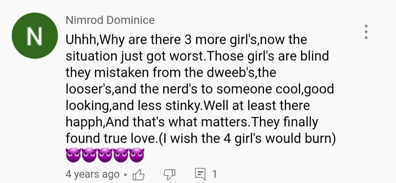Open Nimrod Dominice's channel name link
396x183 pixels.
tap(110, 20)
